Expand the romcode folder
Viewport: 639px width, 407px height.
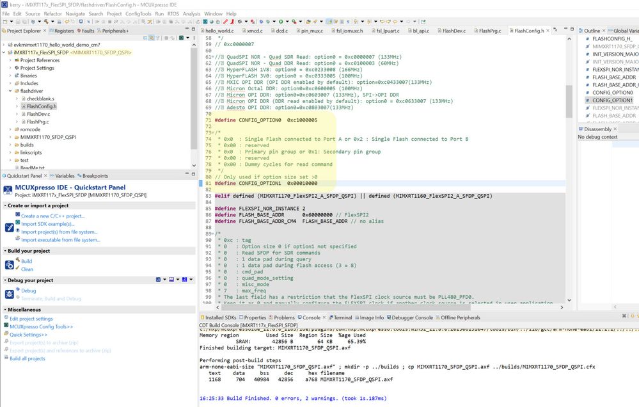pyautogui.click(x=10, y=129)
